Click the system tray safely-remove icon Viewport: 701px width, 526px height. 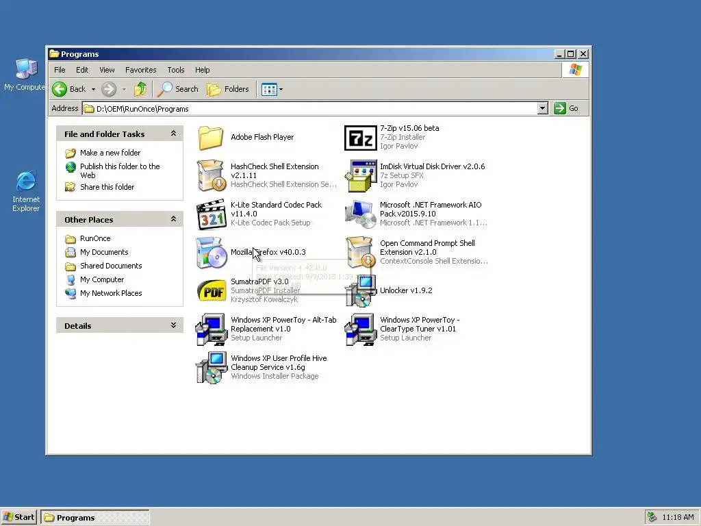652,518
